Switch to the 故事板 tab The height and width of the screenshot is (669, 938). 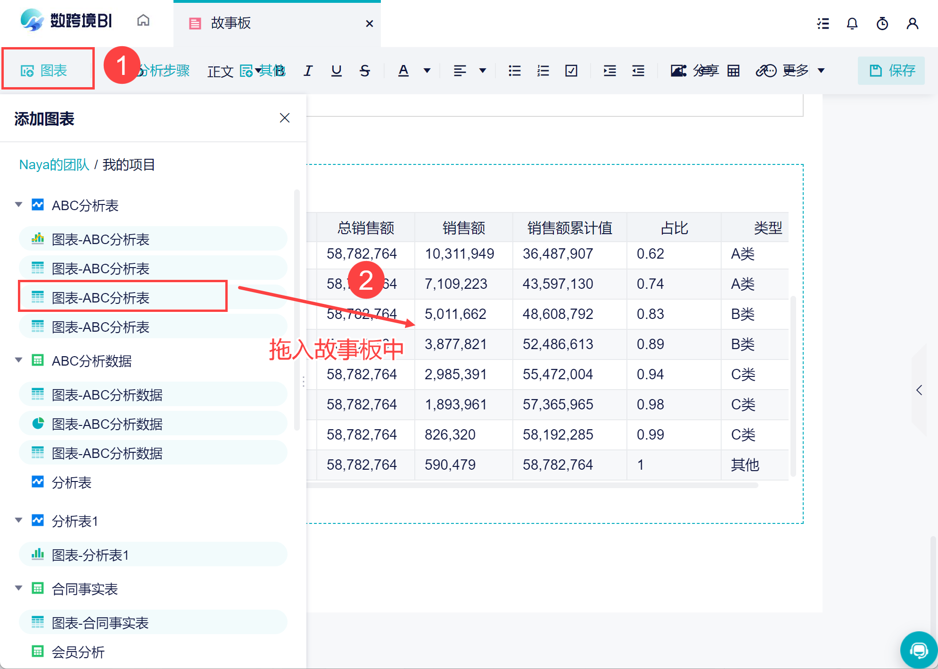231,23
